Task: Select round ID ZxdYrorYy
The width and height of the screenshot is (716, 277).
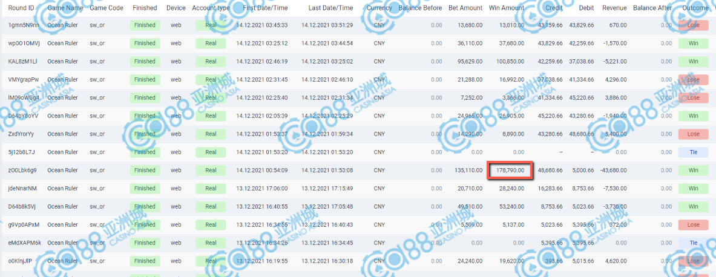Action: [x=21, y=134]
